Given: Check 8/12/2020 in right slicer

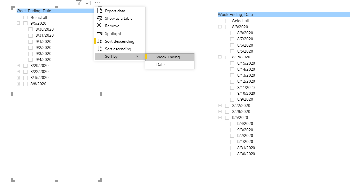Looking at the screenshot, I should (232, 82).
